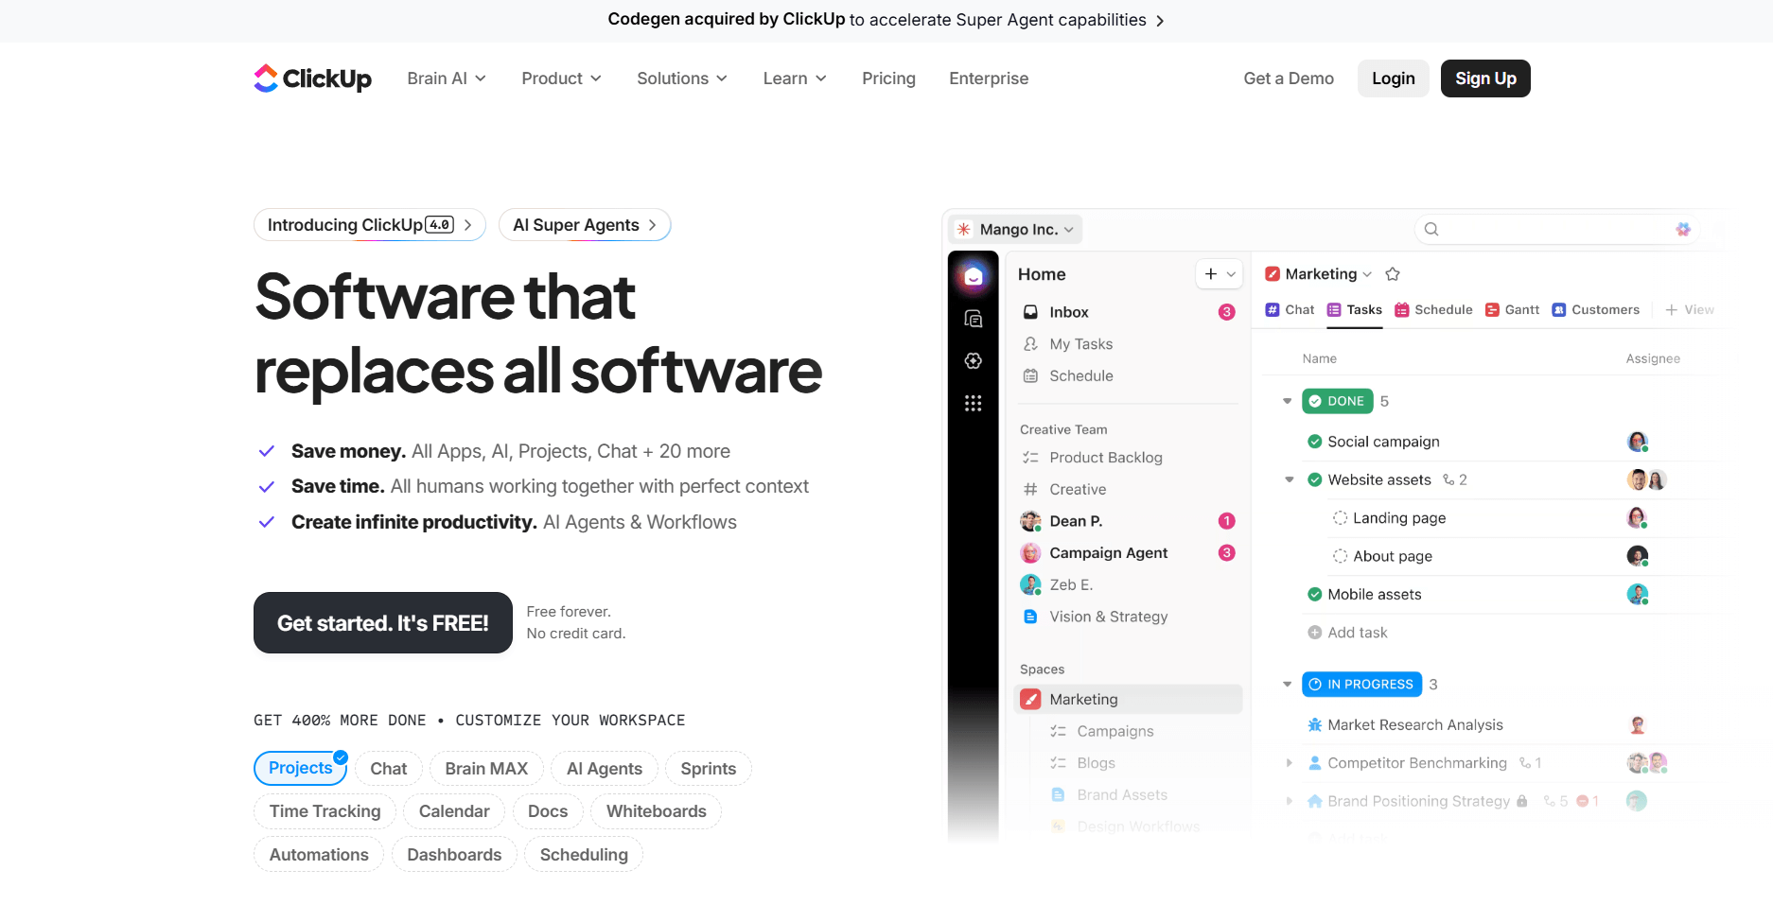
Task: Open the Learn dropdown menu
Action: 795,78
